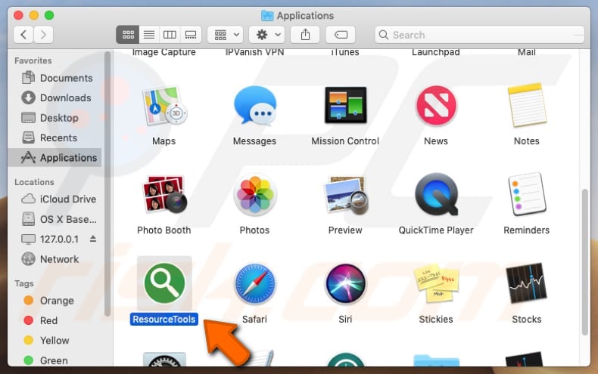
Task: Open the ResourceTools application icon
Action: tap(164, 286)
